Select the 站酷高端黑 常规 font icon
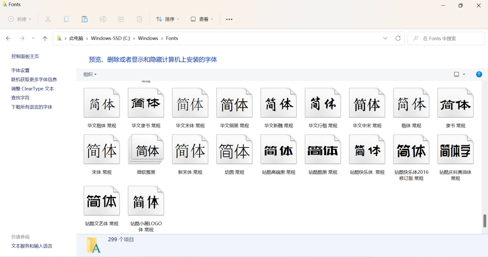Image resolution: width=488 pixels, height=257 pixels. (x=278, y=149)
